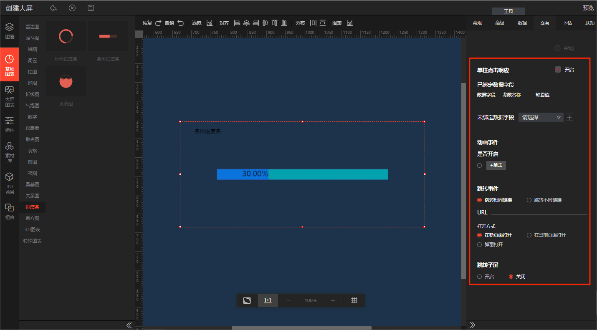Switch to the 常规 tab
Image resolution: width=597 pixels, height=330 pixels.
(477, 23)
